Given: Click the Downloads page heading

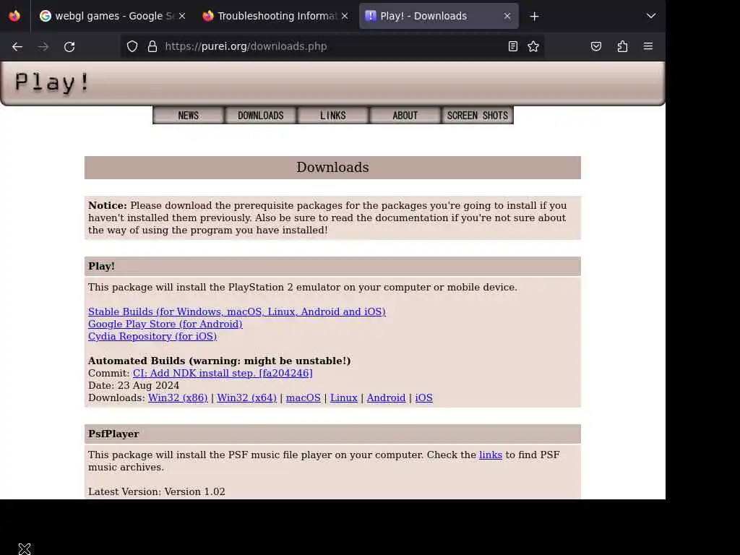Looking at the screenshot, I should [332, 168].
